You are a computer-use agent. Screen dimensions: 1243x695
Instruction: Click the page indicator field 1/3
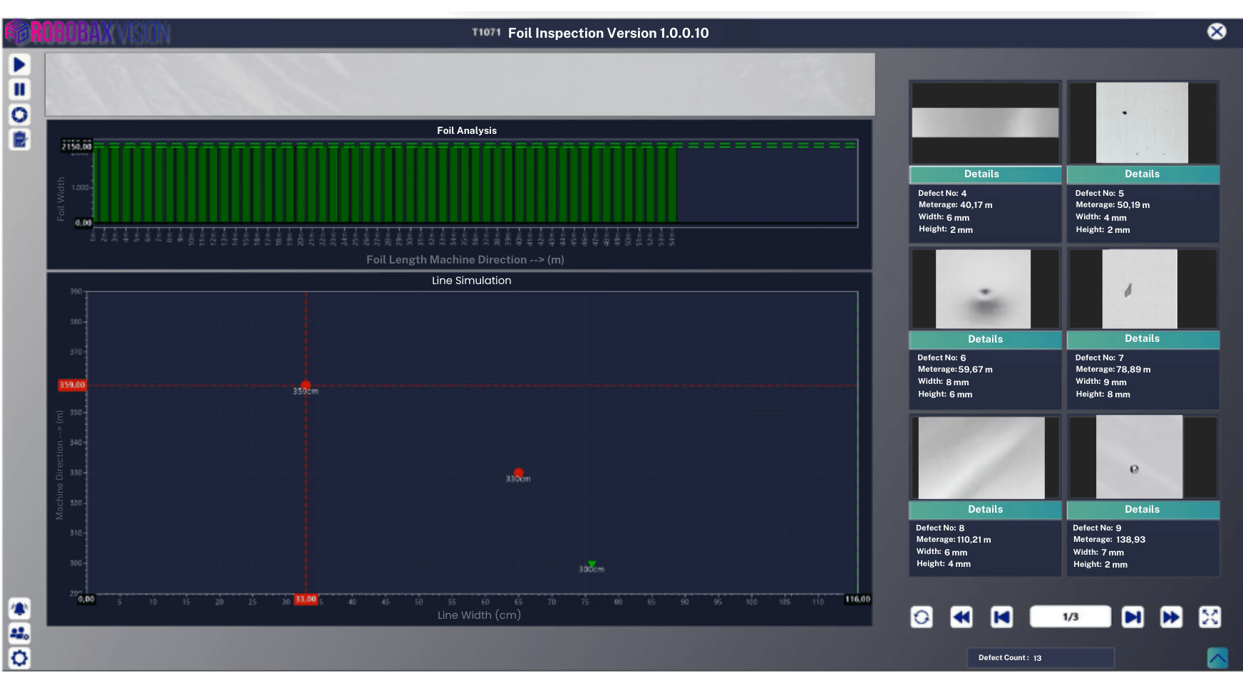(1071, 617)
